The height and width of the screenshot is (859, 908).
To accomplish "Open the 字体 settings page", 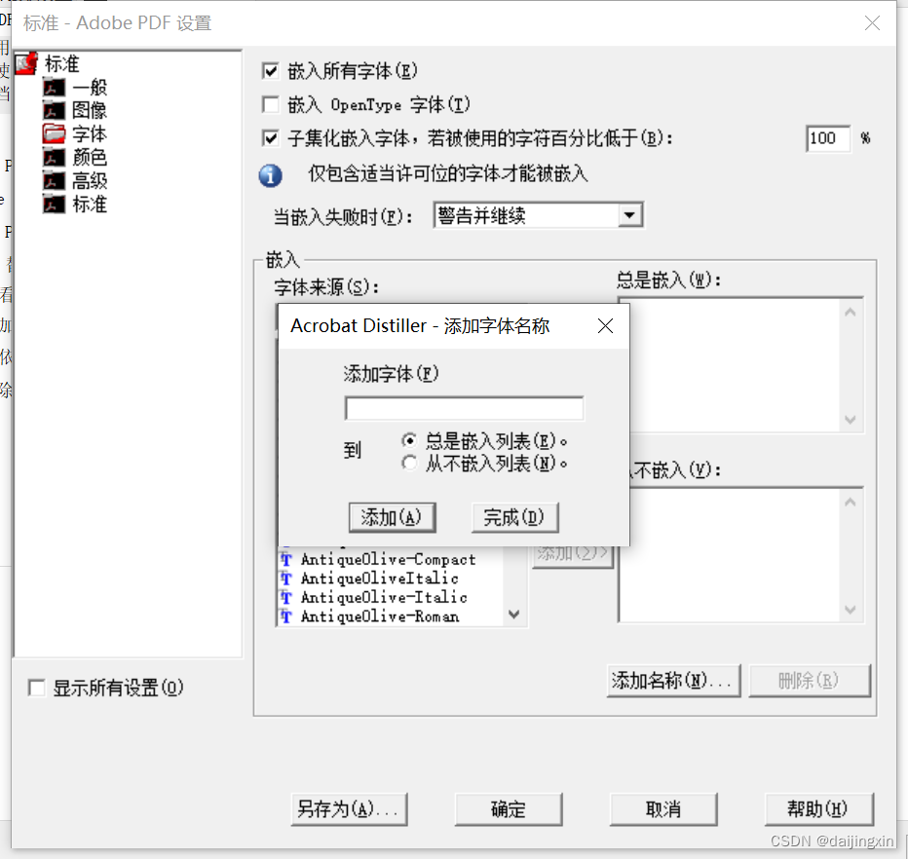I will click(90, 133).
